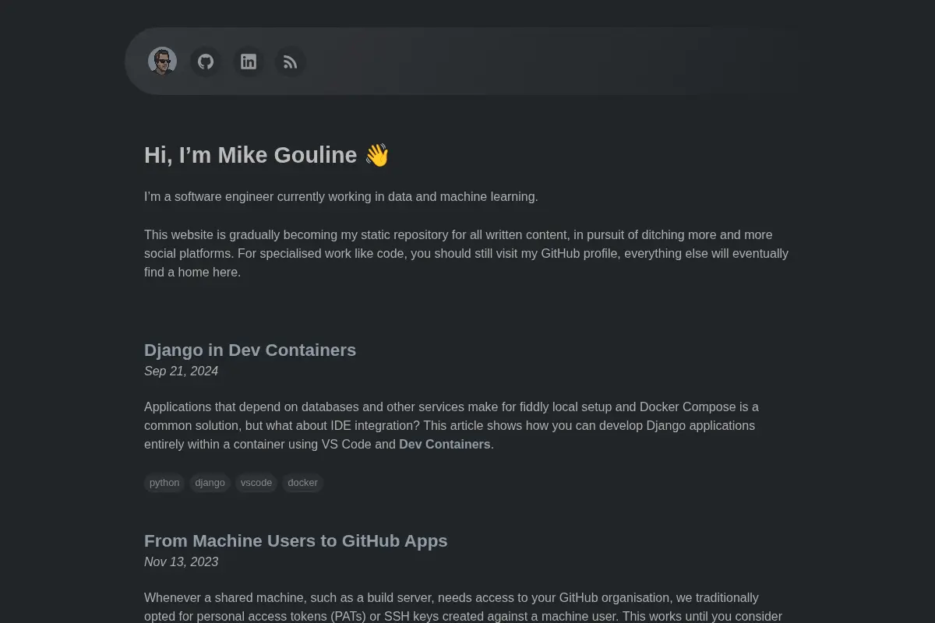Open the RSS feed icon

[x=290, y=62]
